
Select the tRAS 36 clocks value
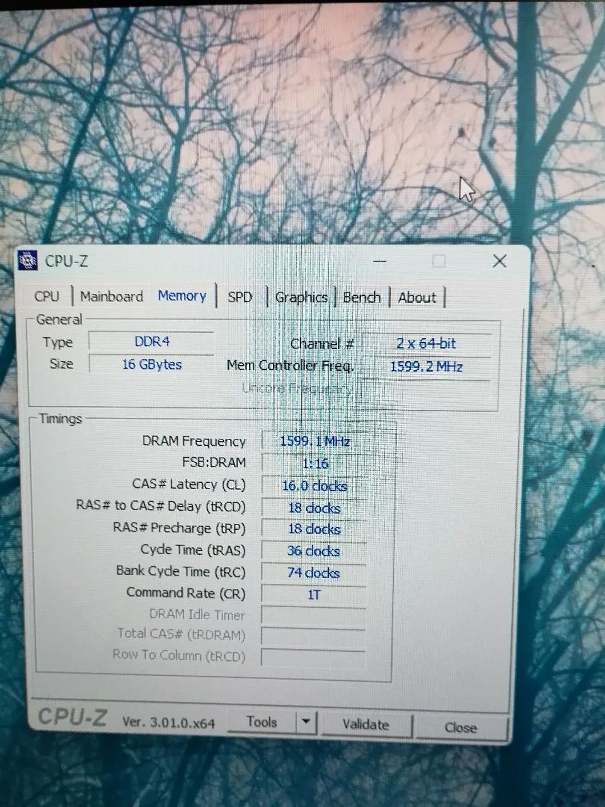(x=314, y=551)
